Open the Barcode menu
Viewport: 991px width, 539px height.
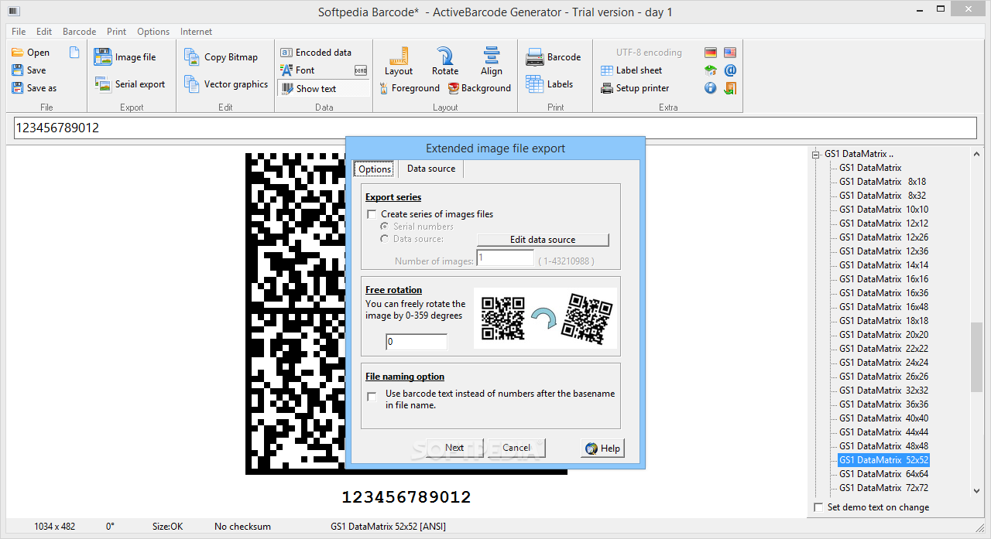79,32
